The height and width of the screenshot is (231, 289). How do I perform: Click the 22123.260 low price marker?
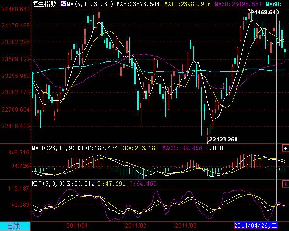pyautogui.click(x=223, y=139)
